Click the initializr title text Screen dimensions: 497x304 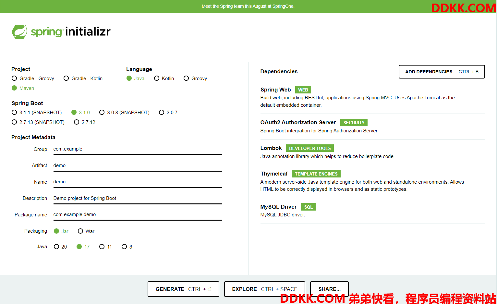pyautogui.click(x=88, y=31)
